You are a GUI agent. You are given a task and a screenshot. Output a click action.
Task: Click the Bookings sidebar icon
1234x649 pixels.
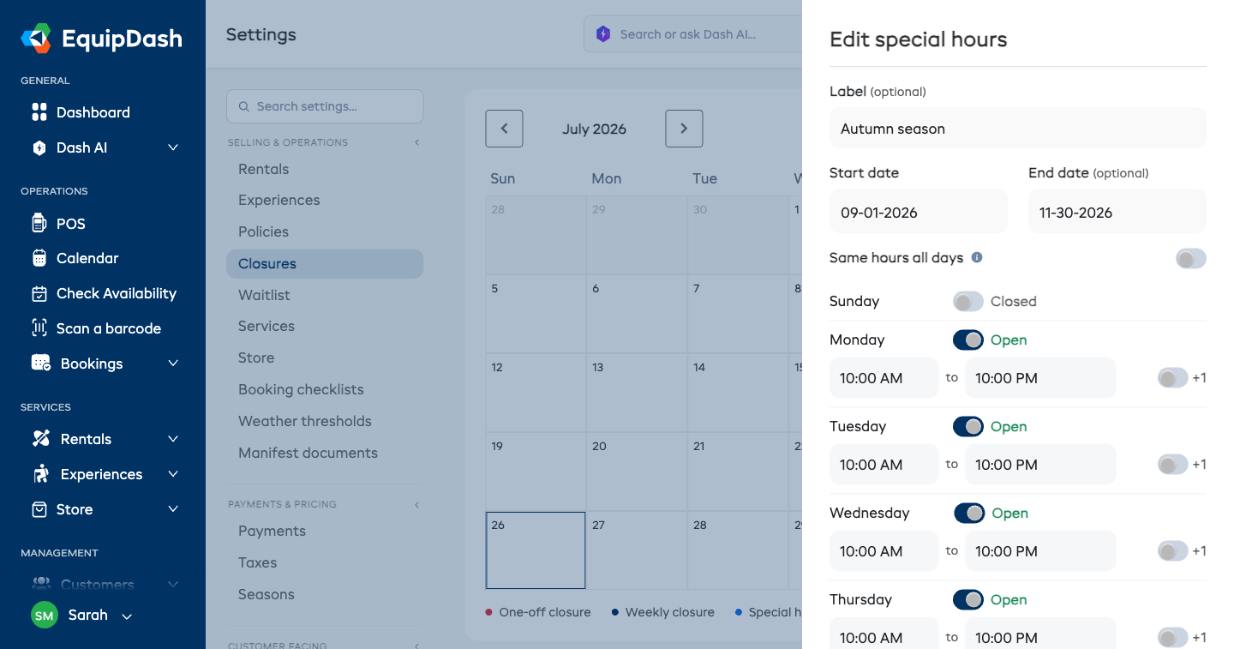[x=41, y=364]
